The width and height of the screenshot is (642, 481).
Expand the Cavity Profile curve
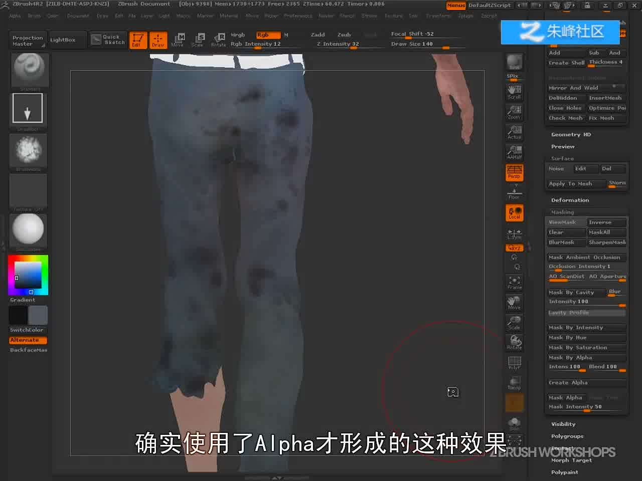pyautogui.click(x=586, y=313)
